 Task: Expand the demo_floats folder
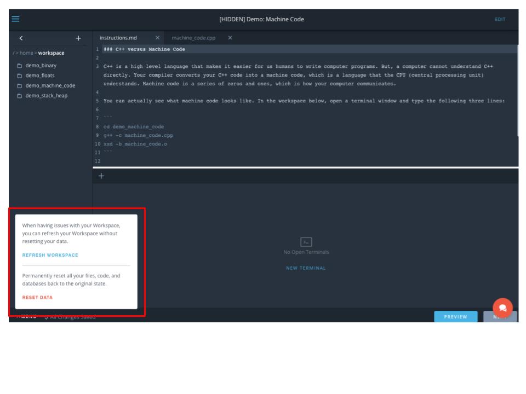[x=40, y=76]
